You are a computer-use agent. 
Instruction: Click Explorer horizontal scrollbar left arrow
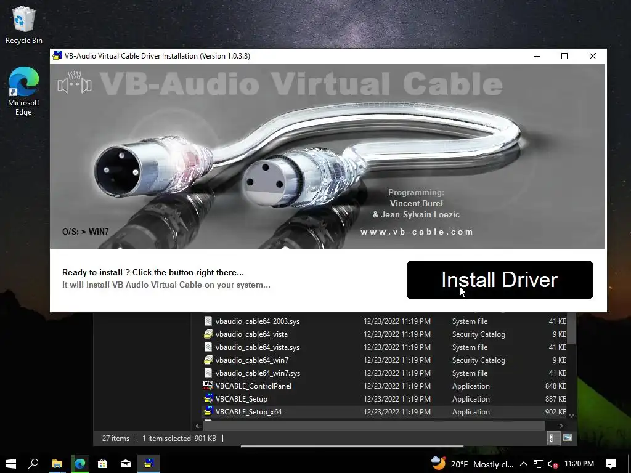coord(197,426)
